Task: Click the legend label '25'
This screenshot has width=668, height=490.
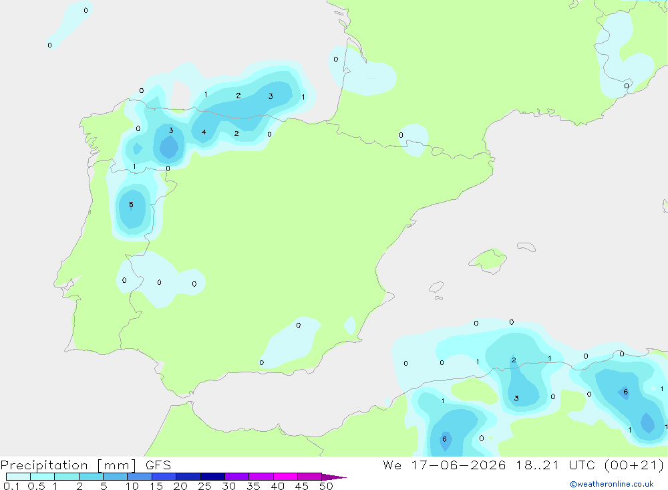Action: coord(204,486)
